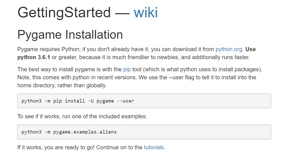
Task: Click 'Pygame requires Python' opening sentence
Action: 48,49
